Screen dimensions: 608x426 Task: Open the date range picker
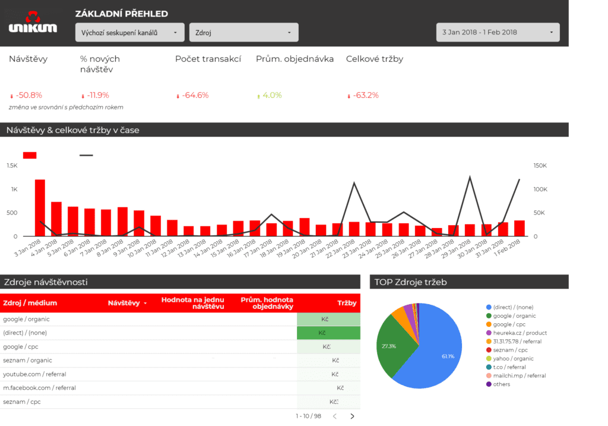498,33
